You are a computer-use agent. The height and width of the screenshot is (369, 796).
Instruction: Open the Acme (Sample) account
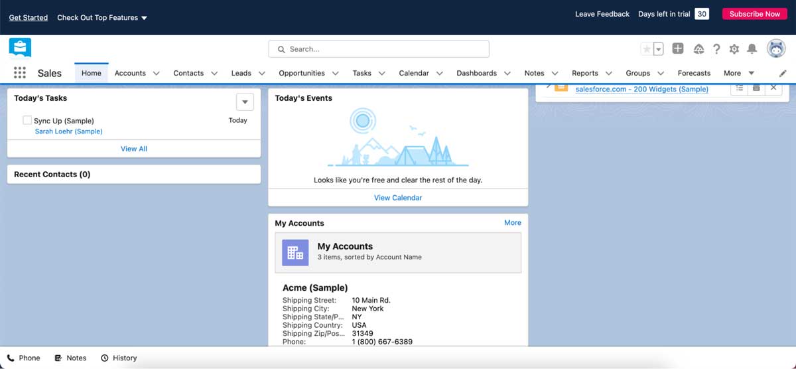pos(315,288)
